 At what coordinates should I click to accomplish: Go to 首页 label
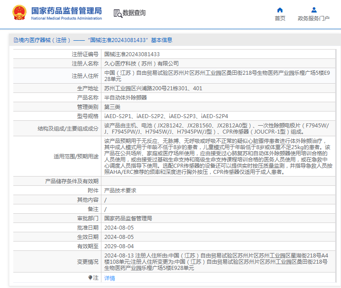[x=280, y=19]
